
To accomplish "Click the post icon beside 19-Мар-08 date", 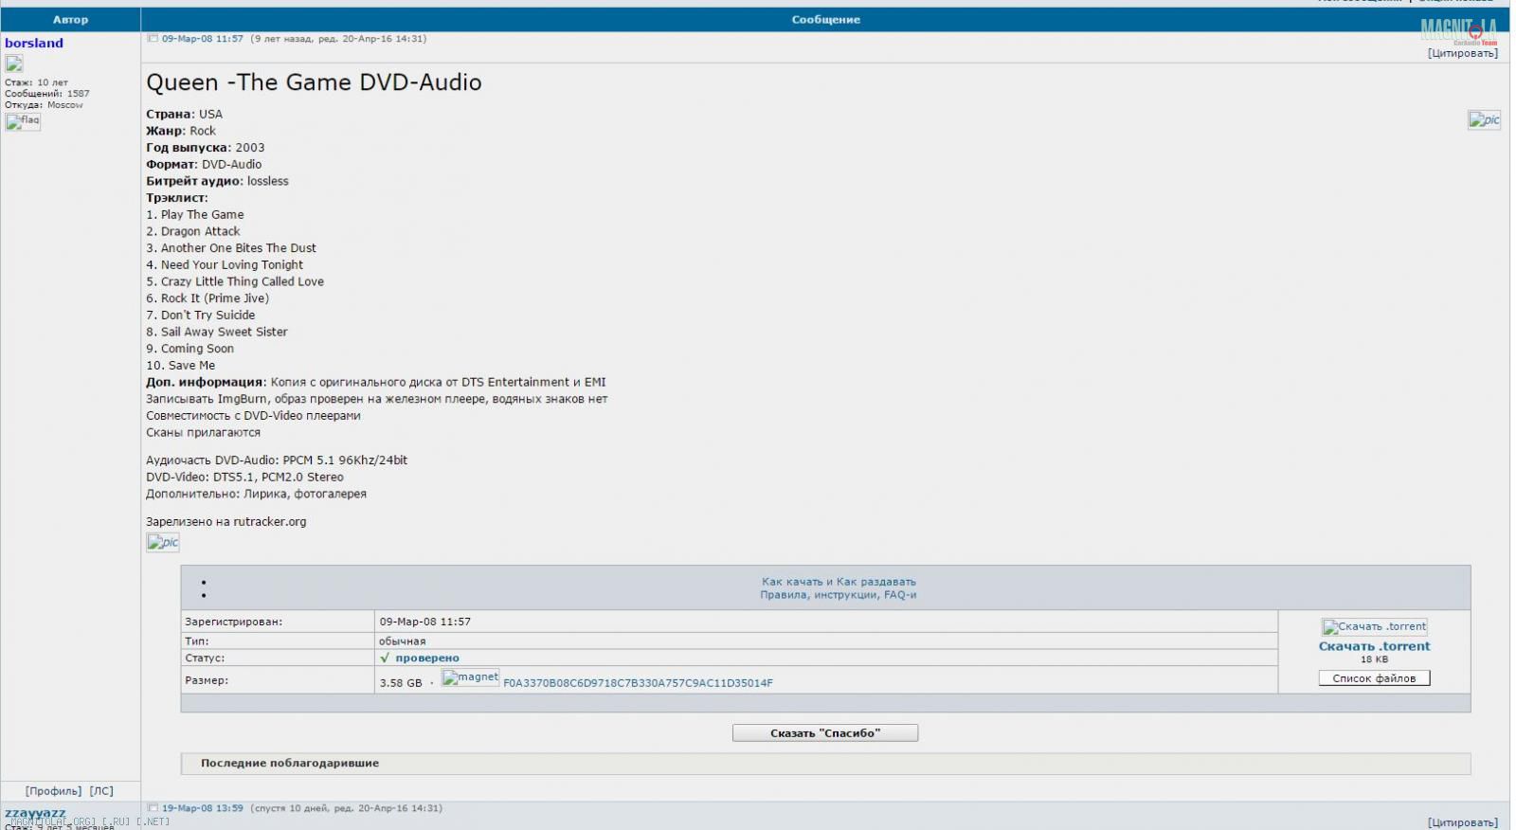I will (153, 808).
